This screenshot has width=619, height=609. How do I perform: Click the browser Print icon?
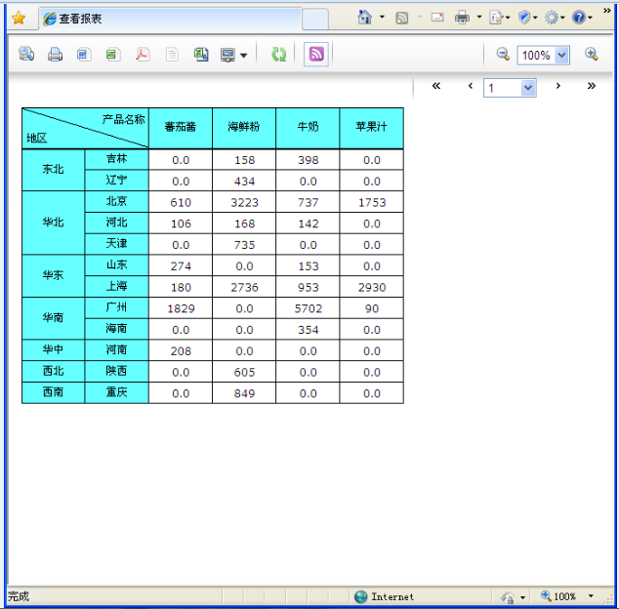pos(462,18)
